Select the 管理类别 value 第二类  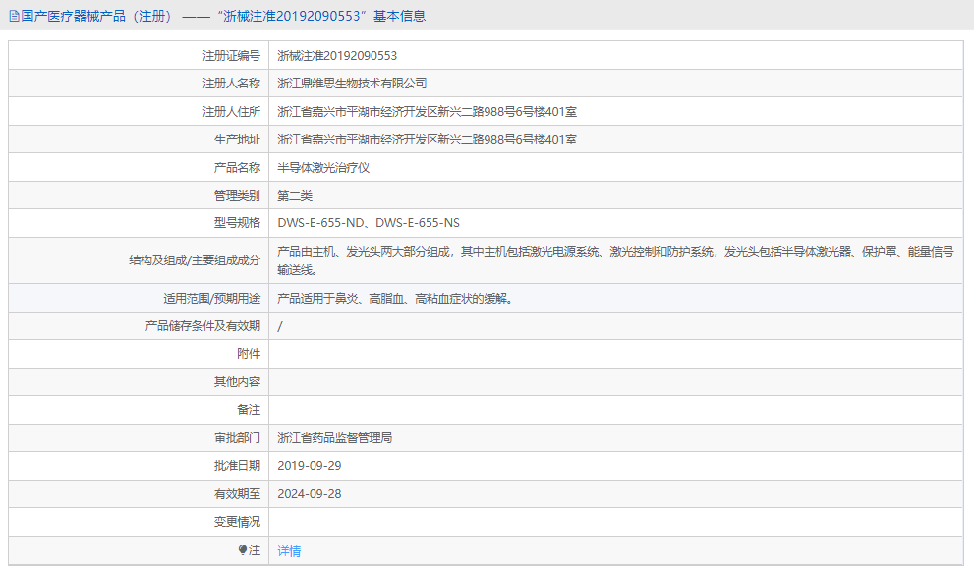[292, 195]
